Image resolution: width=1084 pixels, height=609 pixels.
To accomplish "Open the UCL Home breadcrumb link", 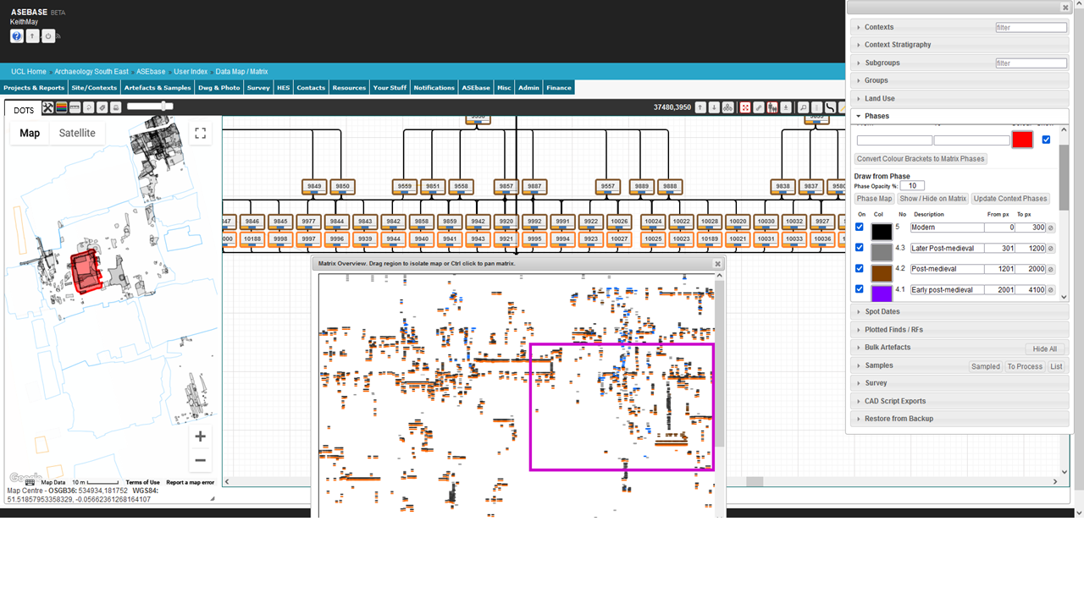I will tap(29, 72).
